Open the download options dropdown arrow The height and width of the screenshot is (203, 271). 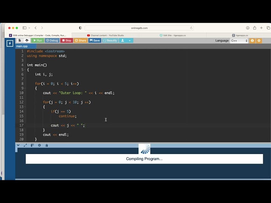(x=130, y=41)
